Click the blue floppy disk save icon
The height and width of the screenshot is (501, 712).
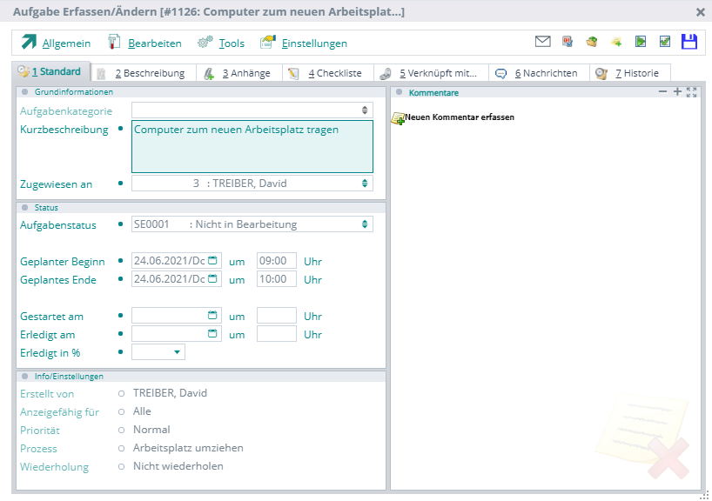click(689, 42)
